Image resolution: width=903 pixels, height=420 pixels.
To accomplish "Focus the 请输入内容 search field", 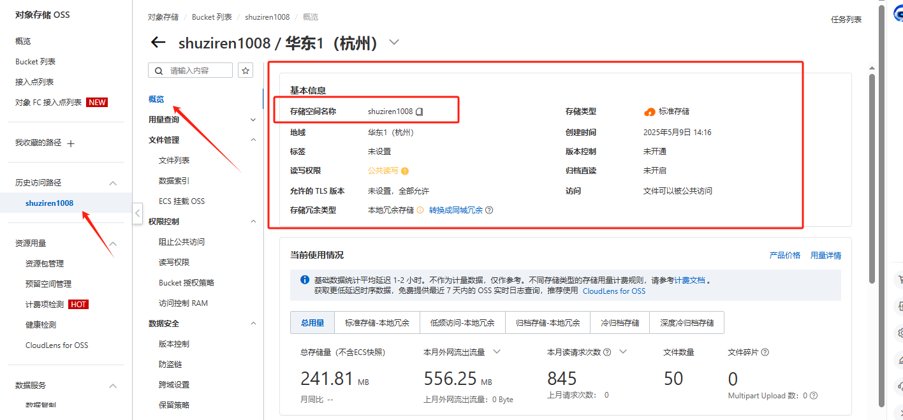I will pyautogui.click(x=191, y=70).
